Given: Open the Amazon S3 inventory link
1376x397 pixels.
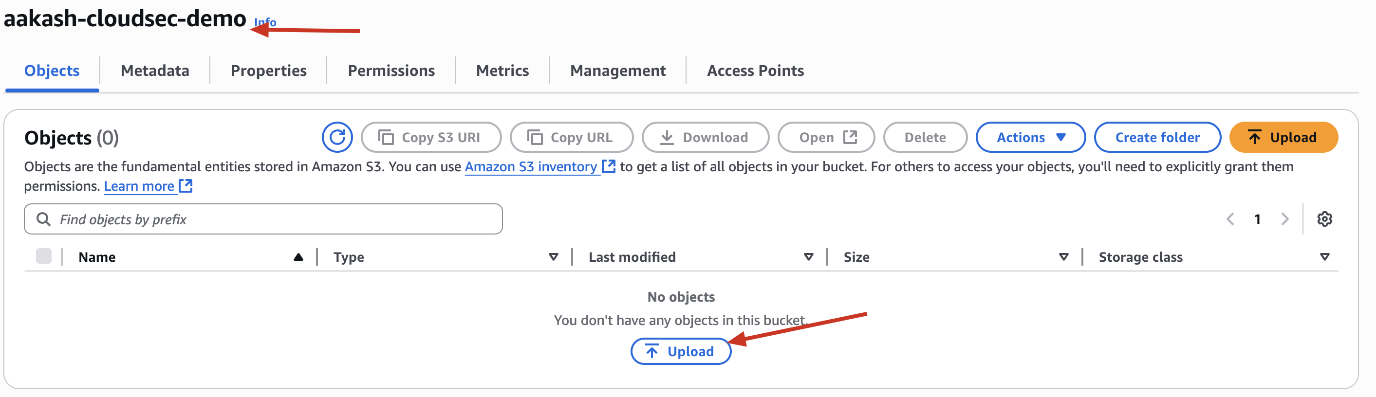Looking at the screenshot, I should click(530, 166).
